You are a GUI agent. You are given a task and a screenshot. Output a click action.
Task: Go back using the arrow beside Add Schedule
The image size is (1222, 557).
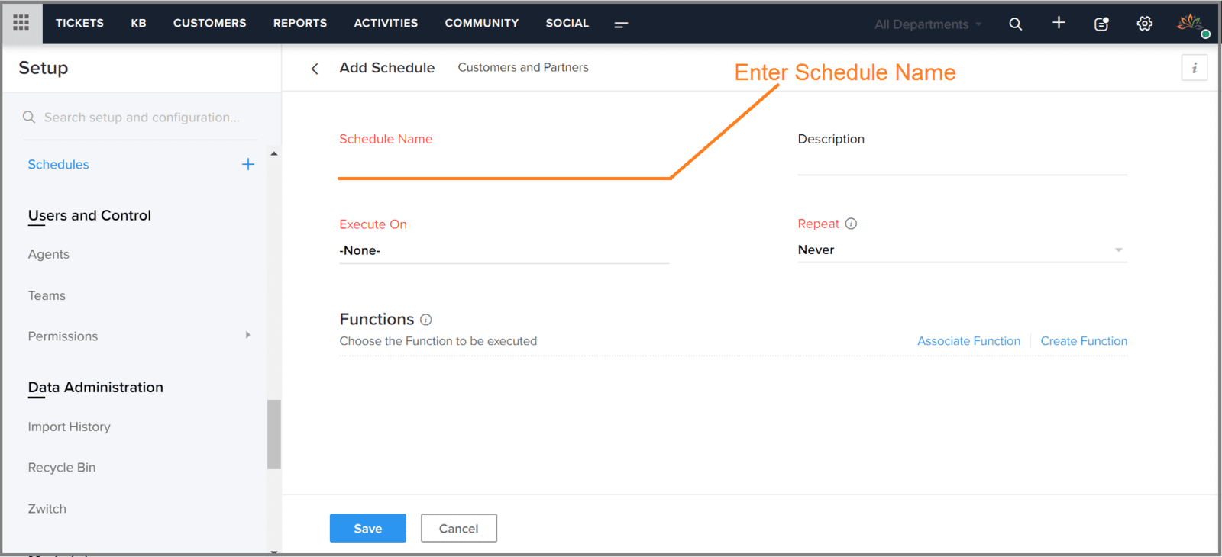click(315, 69)
